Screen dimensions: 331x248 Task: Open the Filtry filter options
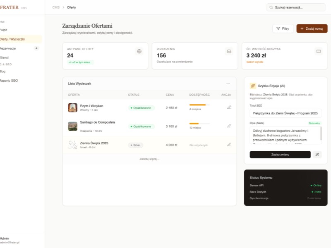[283, 29]
